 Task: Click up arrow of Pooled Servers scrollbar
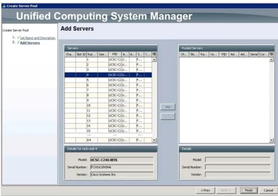coord(271,60)
